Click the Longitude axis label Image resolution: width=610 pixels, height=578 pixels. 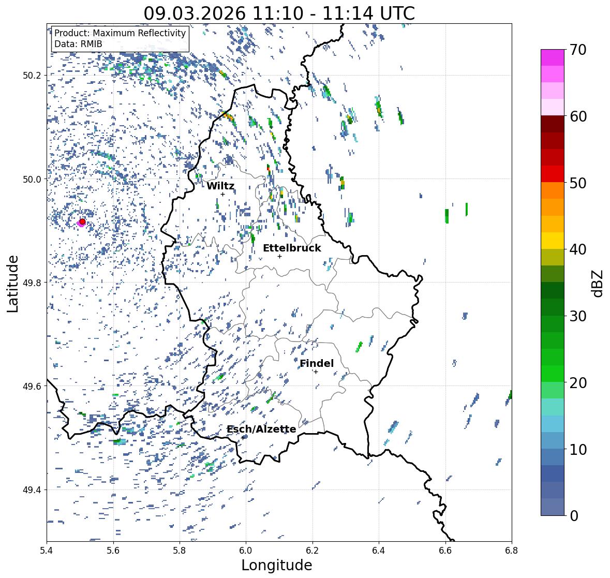(x=277, y=565)
